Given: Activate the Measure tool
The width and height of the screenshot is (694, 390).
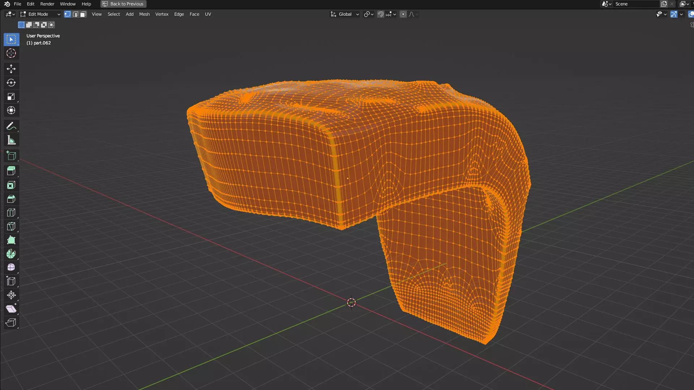Looking at the screenshot, I should (x=11, y=140).
